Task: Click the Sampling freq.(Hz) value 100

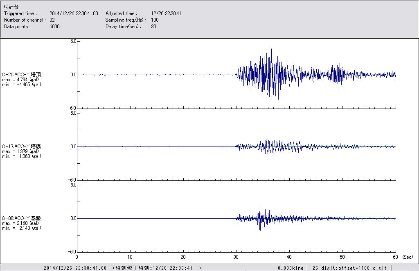Action: click(155, 20)
